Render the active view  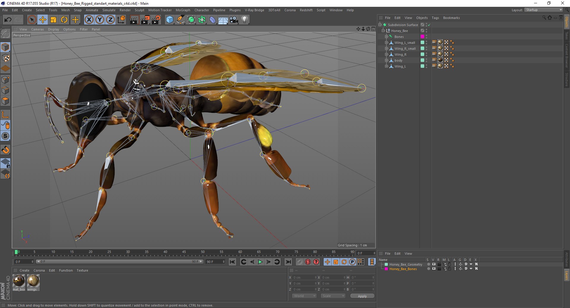(x=134, y=20)
